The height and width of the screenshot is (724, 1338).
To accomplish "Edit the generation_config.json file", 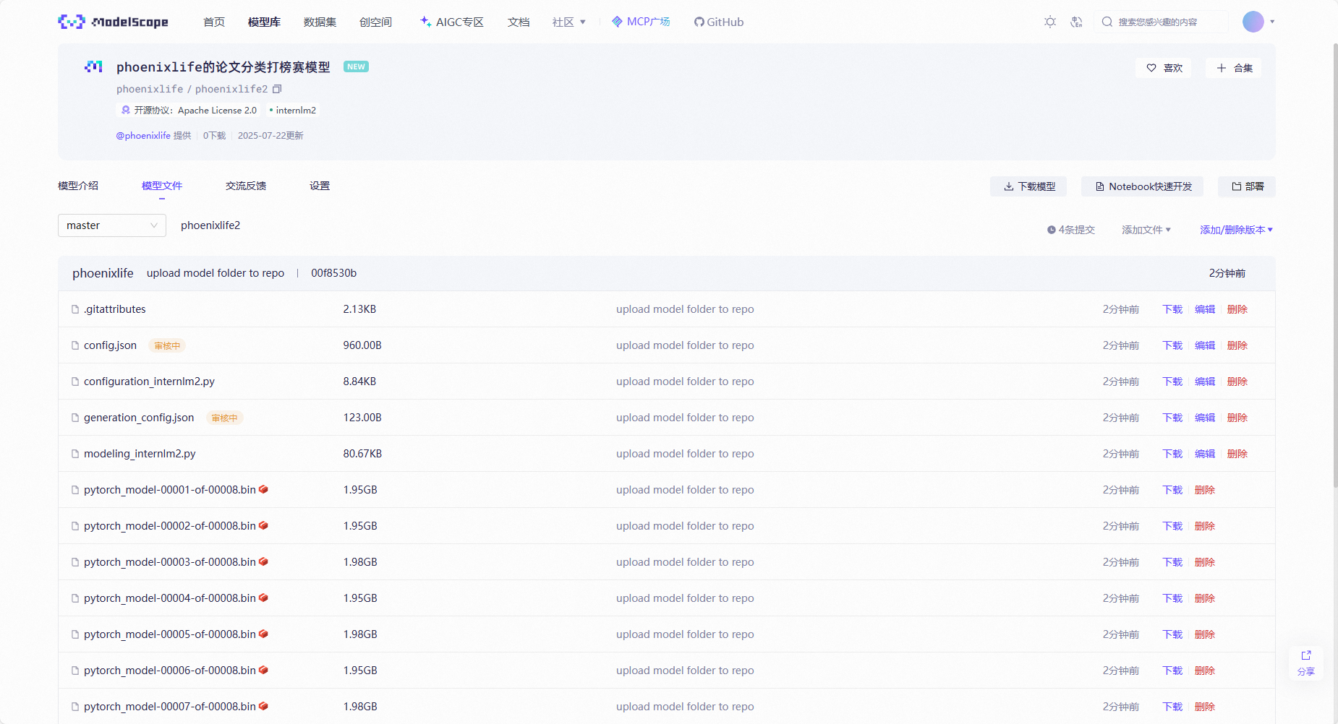I will tap(1205, 418).
